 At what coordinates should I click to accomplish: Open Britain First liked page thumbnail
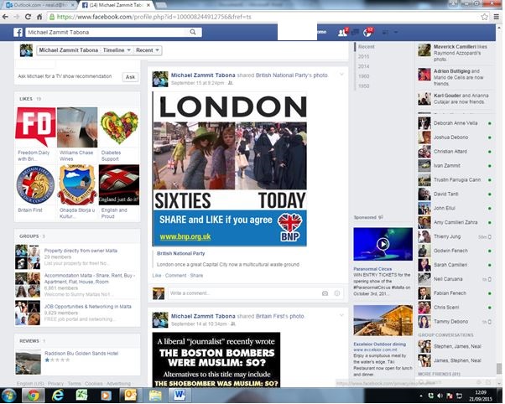point(35,184)
